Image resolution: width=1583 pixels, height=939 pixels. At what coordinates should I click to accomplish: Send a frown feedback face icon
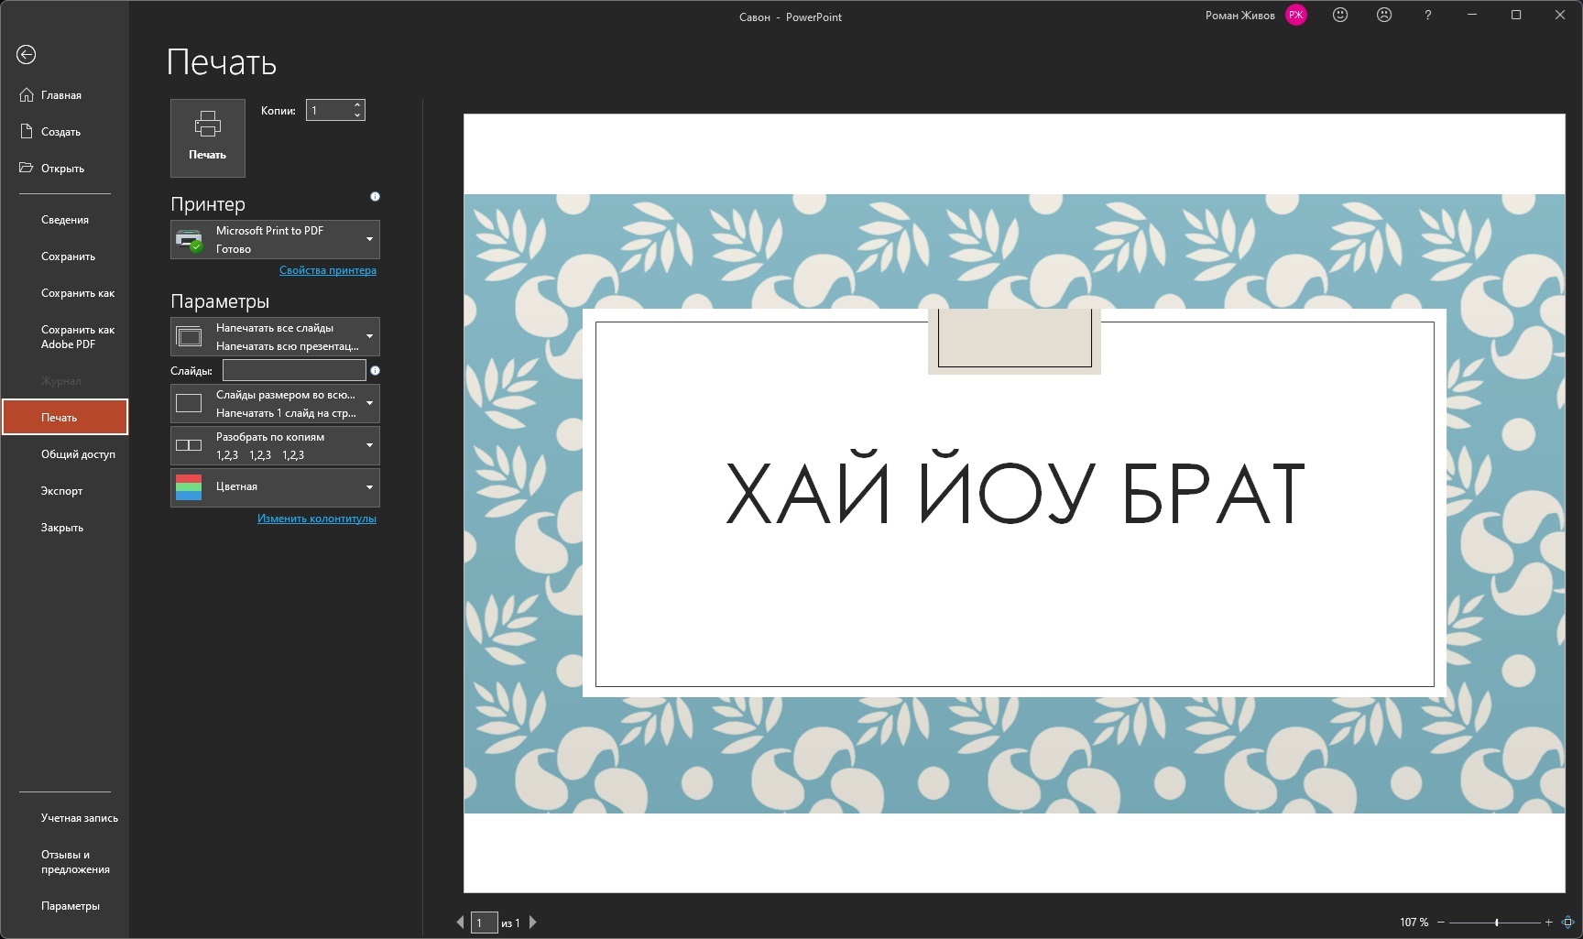click(x=1384, y=15)
